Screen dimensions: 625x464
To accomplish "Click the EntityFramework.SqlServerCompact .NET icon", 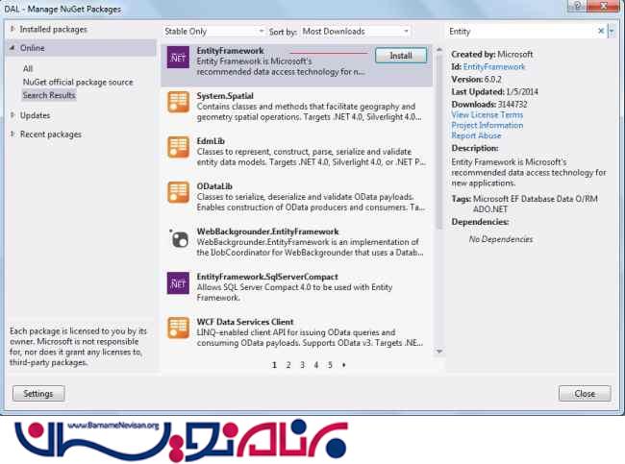I will coord(178,282).
